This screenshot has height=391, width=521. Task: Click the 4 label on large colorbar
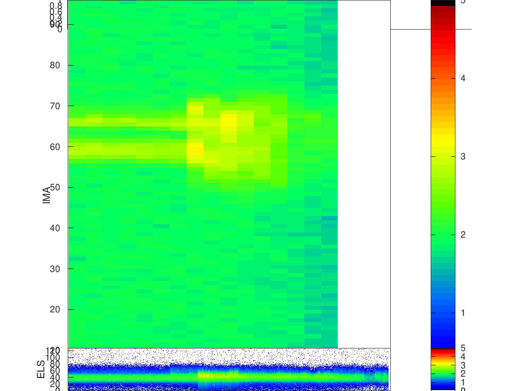[x=463, y=78]
